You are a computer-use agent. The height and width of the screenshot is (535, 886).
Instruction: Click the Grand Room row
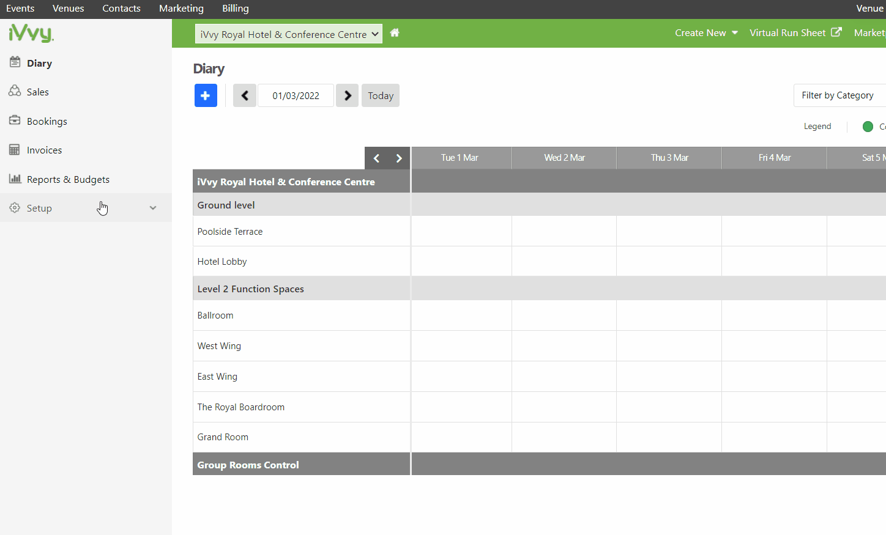pos(302,437)
